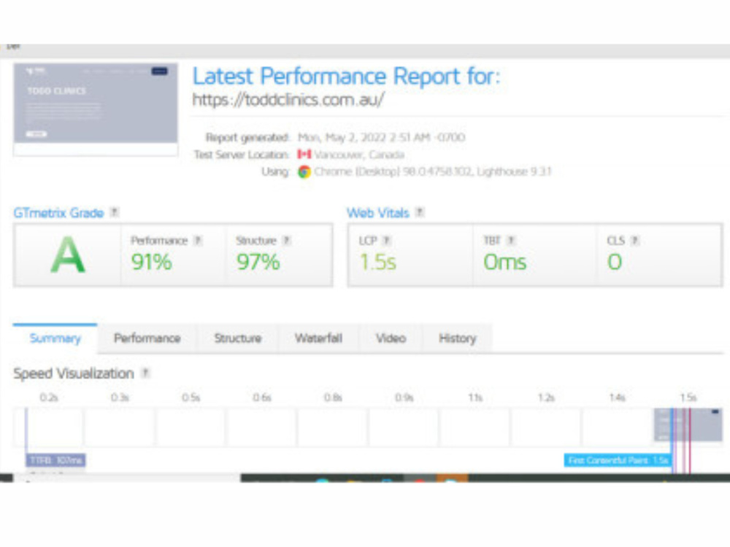
Task: Open the Waterfall tab
Action: (318, 338)
